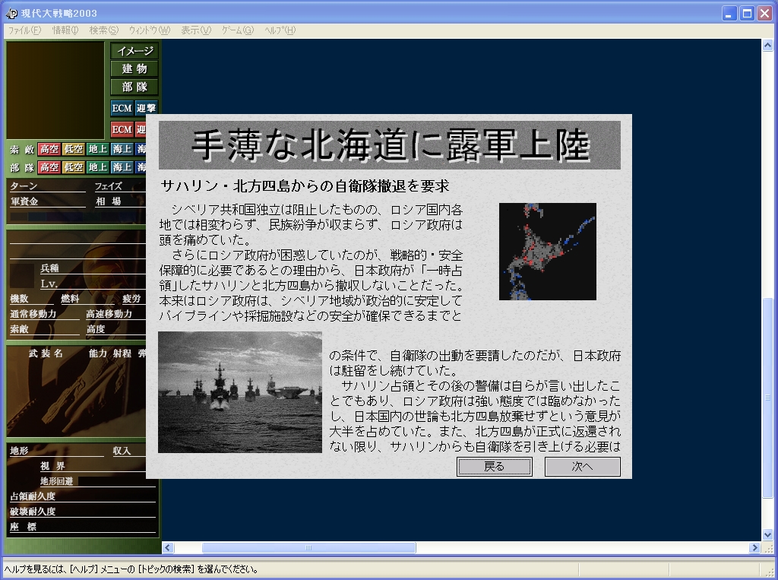Enable 高空 filter in 索敵 row
Viewport: 778px width, 580px height.
tap(49, 150)
